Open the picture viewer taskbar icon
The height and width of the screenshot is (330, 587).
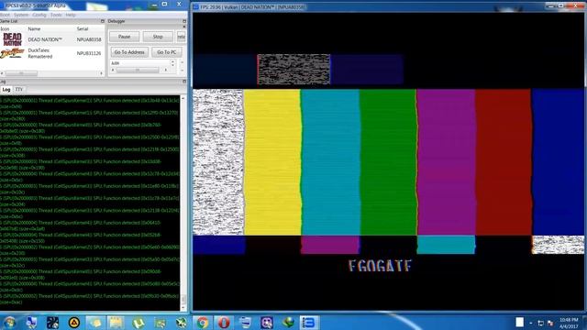(161, 323)
